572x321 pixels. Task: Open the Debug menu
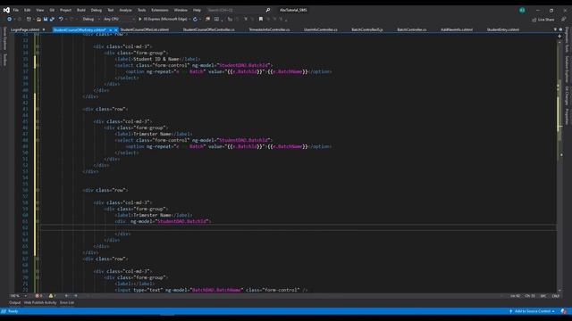pos(97,10)
